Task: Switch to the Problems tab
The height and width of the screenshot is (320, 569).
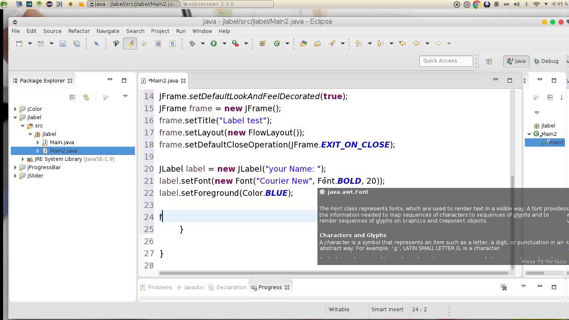Action: [x=161, y=287]
